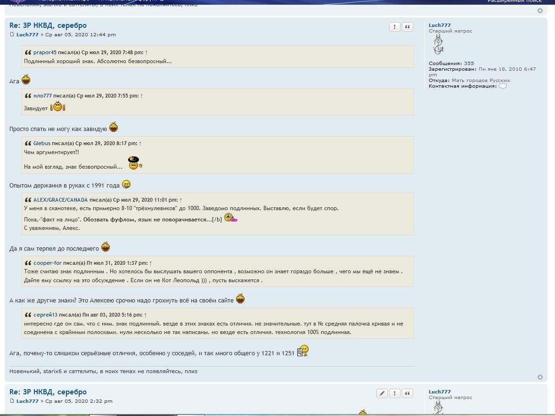
Task: Report the 12:44 pm post via exclamation icon
Action: (x=395, y=27)
